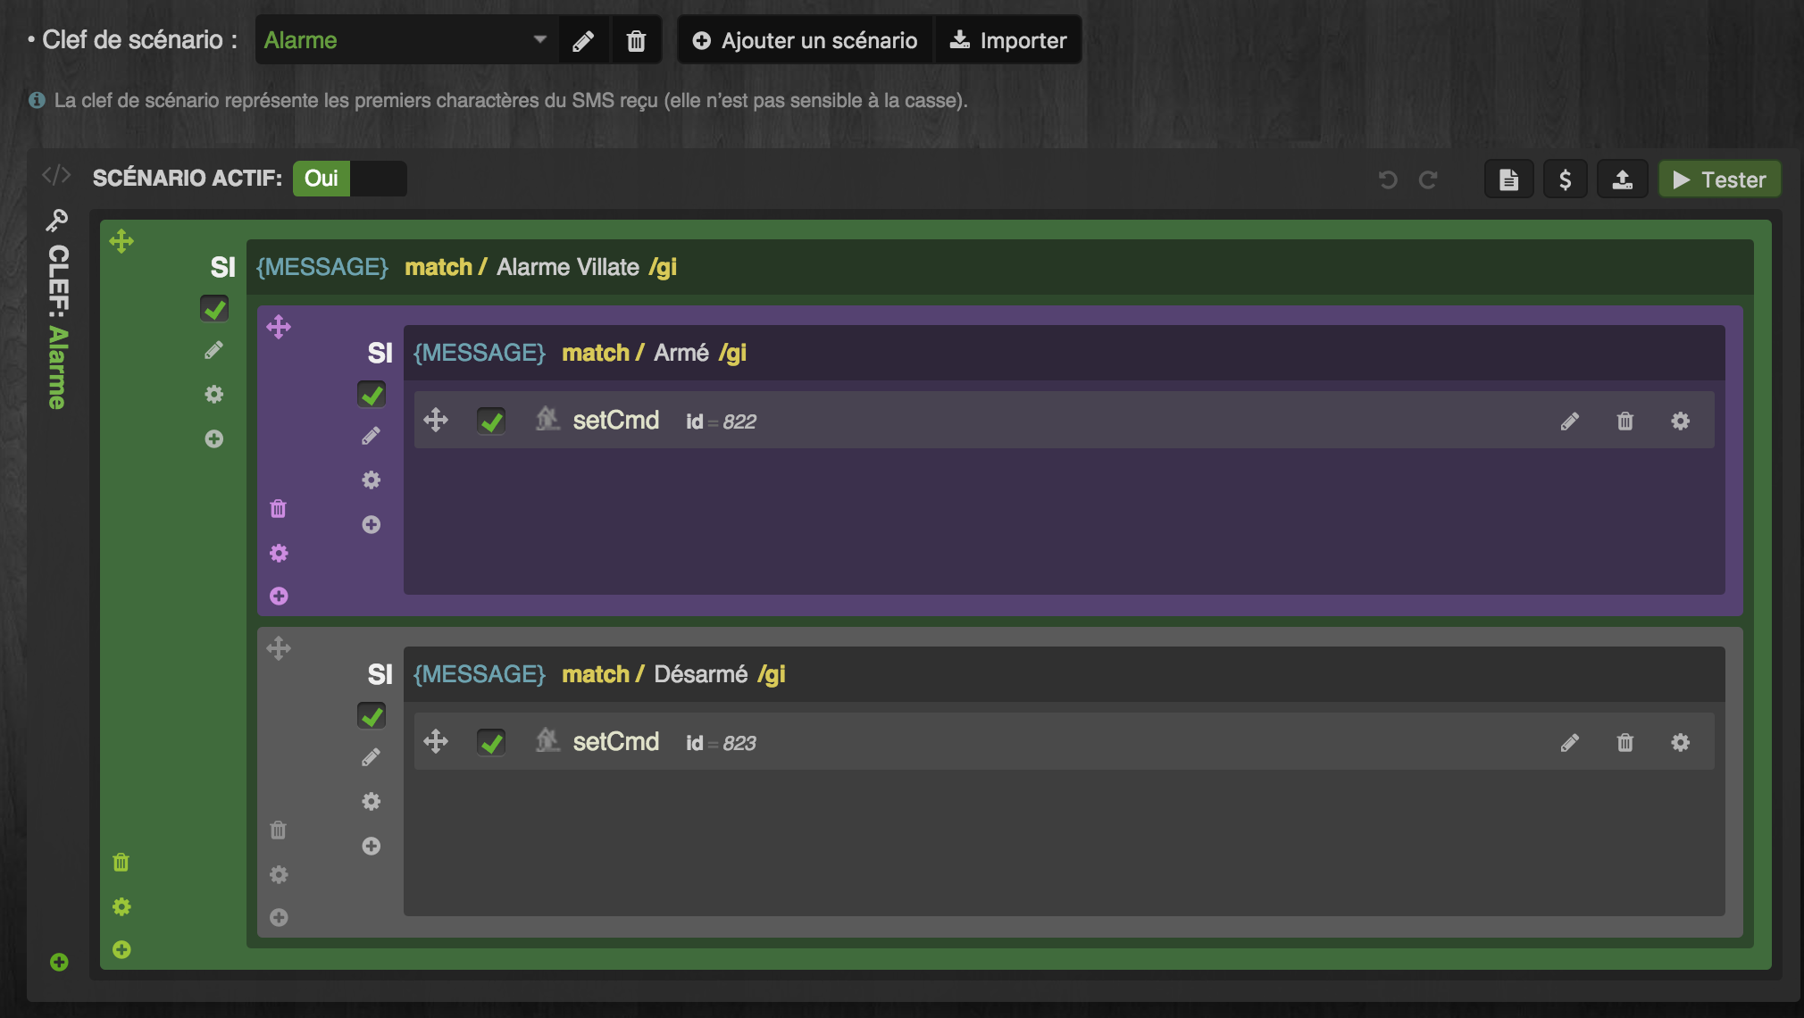Image resolution: width=1804 pixels, height=1018 pixels.
Task: Click Ajouter un scénario button
Action: pos(805,40)
